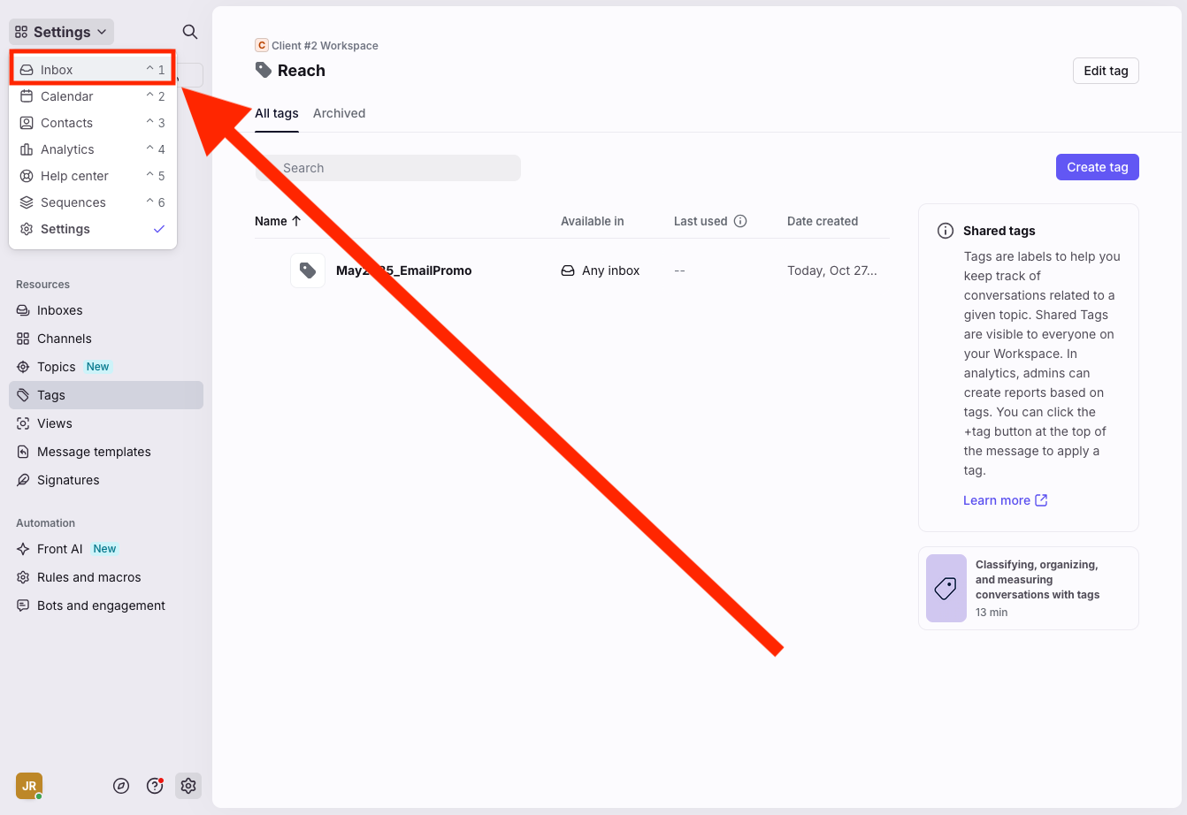Image resolution: width=1187 pixels, height=815 pixels.
Task: Open Rules and macros in sidebar
Action: pos(88,577)
